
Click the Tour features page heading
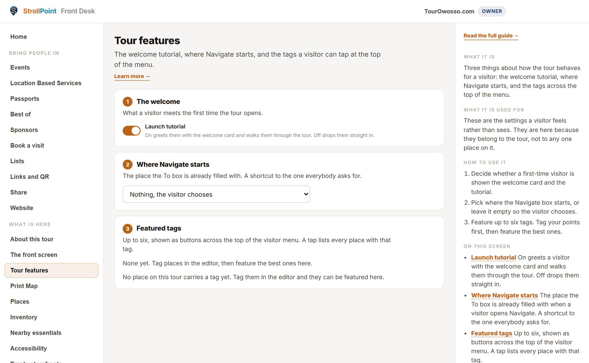147,41
